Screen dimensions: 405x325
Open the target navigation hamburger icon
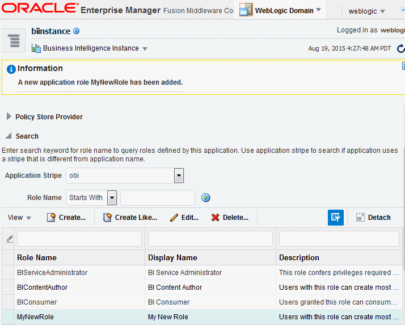point(14,40)
